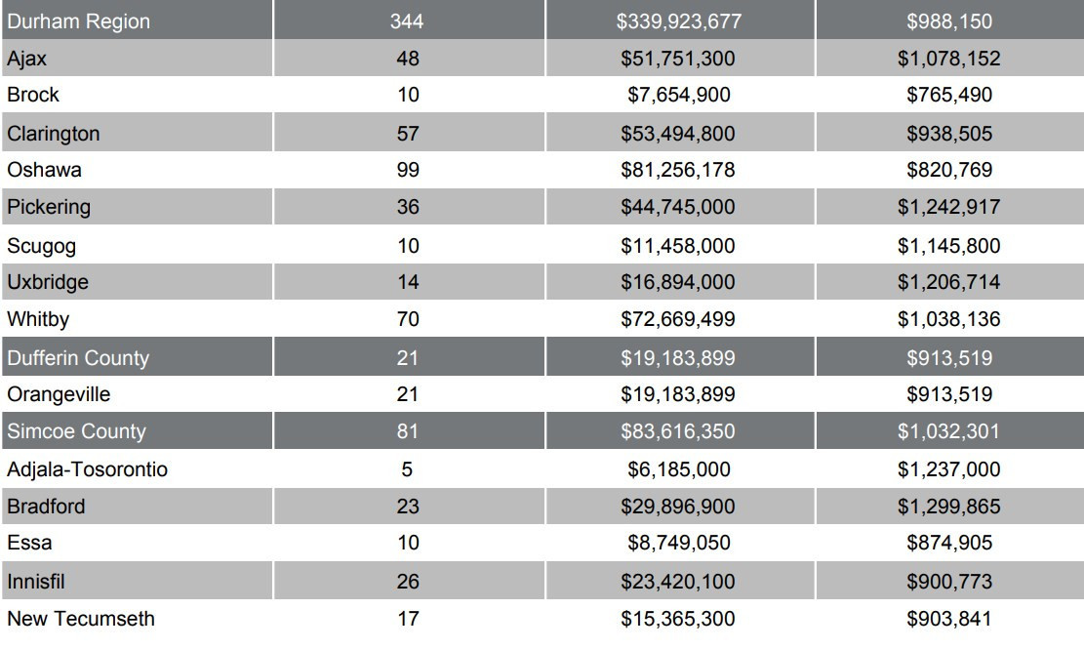1084x650 pixels.
Task: Click Brock's total value $7,654,900
Action: pos(678,95)
